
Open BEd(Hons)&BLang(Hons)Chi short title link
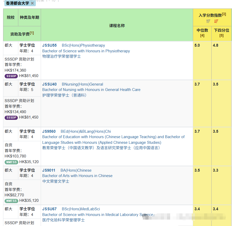click(86, 131)
